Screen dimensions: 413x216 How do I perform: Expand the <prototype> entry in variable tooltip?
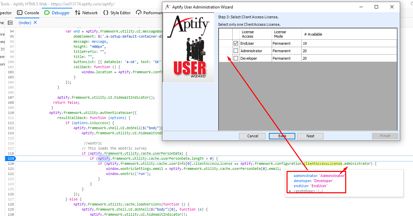pos(290,191)
